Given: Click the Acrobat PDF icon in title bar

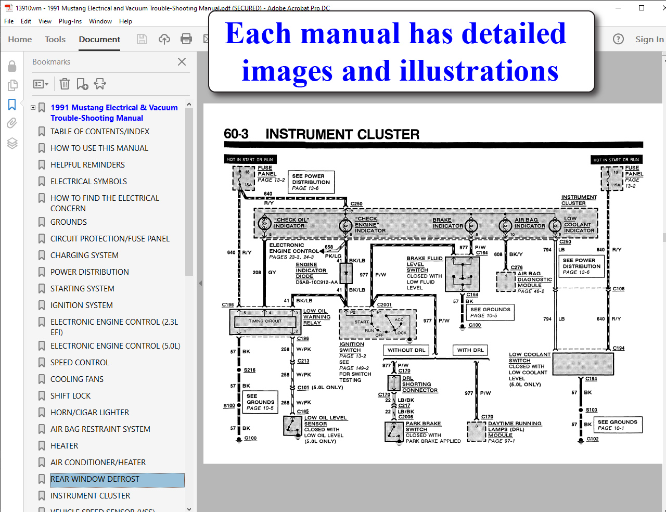Looking at the screenshot, I should tap(8, 8).
